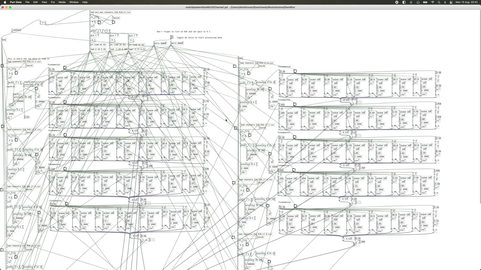Click headphones icon in the menu bar
The height and width of the screenshot is (270, 481).
(x=418, y=2)
